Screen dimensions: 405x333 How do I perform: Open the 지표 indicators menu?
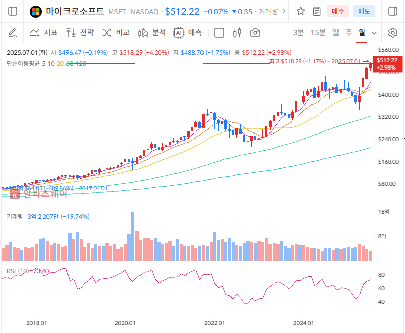pyautogui.click(x=43, y=33)
